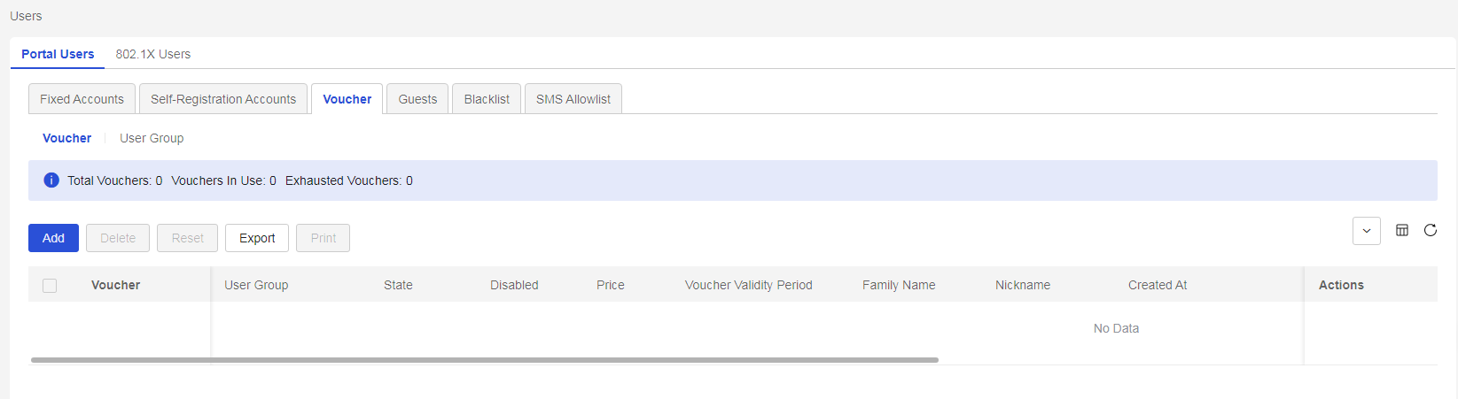Viewport: 1458px width, 399px height.
Task: Switch to the SMS Allowlist tab
Action: 573,99
